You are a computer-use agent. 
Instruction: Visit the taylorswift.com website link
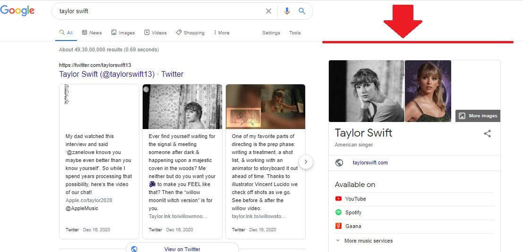pos(370,163)
